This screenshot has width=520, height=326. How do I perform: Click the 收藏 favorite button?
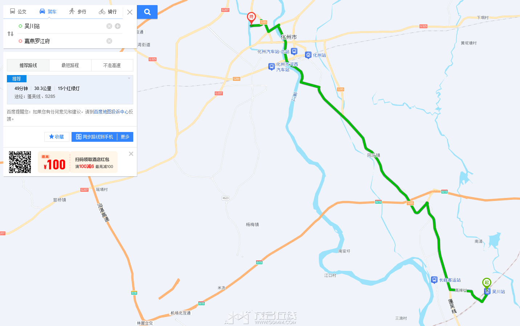(57, 137)
